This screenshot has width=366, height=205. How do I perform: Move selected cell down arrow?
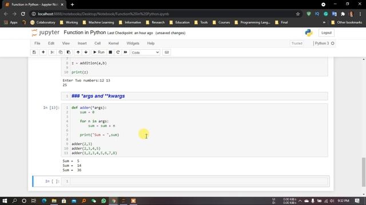(x=86, y=52)
